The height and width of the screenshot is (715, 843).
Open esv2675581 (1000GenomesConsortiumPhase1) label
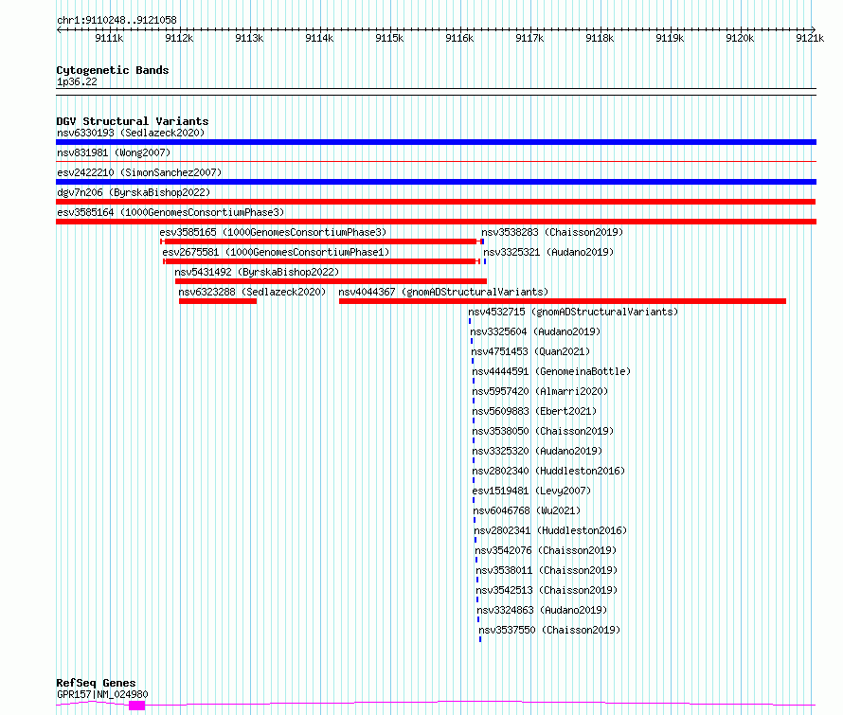pos(276,252)
